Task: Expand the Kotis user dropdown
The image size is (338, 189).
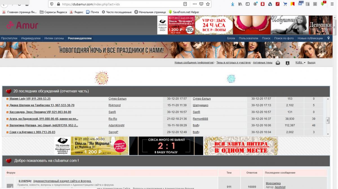Action: point(300,62)
